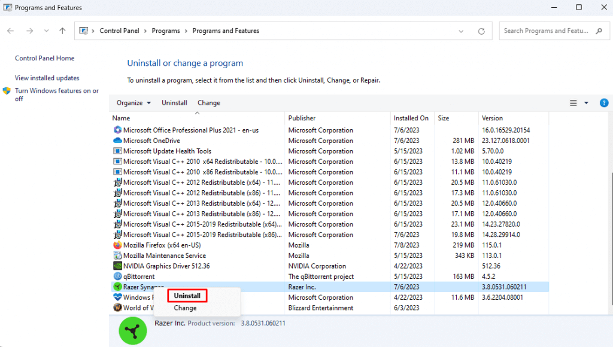
Task: Open View installed updates link
Action: click(47, 78)
